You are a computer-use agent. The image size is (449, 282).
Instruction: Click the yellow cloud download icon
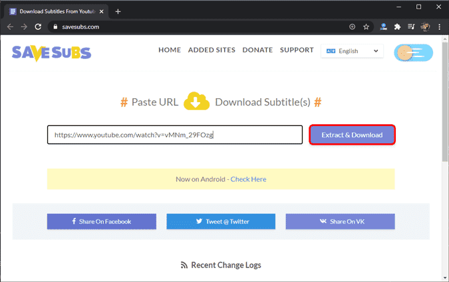pyautogui.click(x=197, y=102)
